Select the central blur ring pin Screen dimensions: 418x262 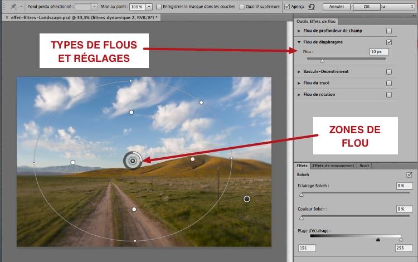click(x=133, y=161)
